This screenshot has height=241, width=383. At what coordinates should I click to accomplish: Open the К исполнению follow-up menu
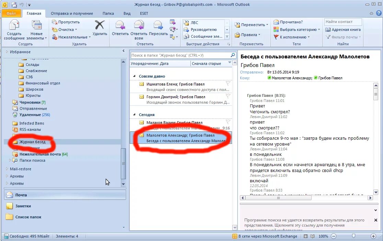click(x=291, y=37)
